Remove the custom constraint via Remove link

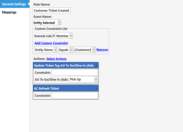click(102, 50)
